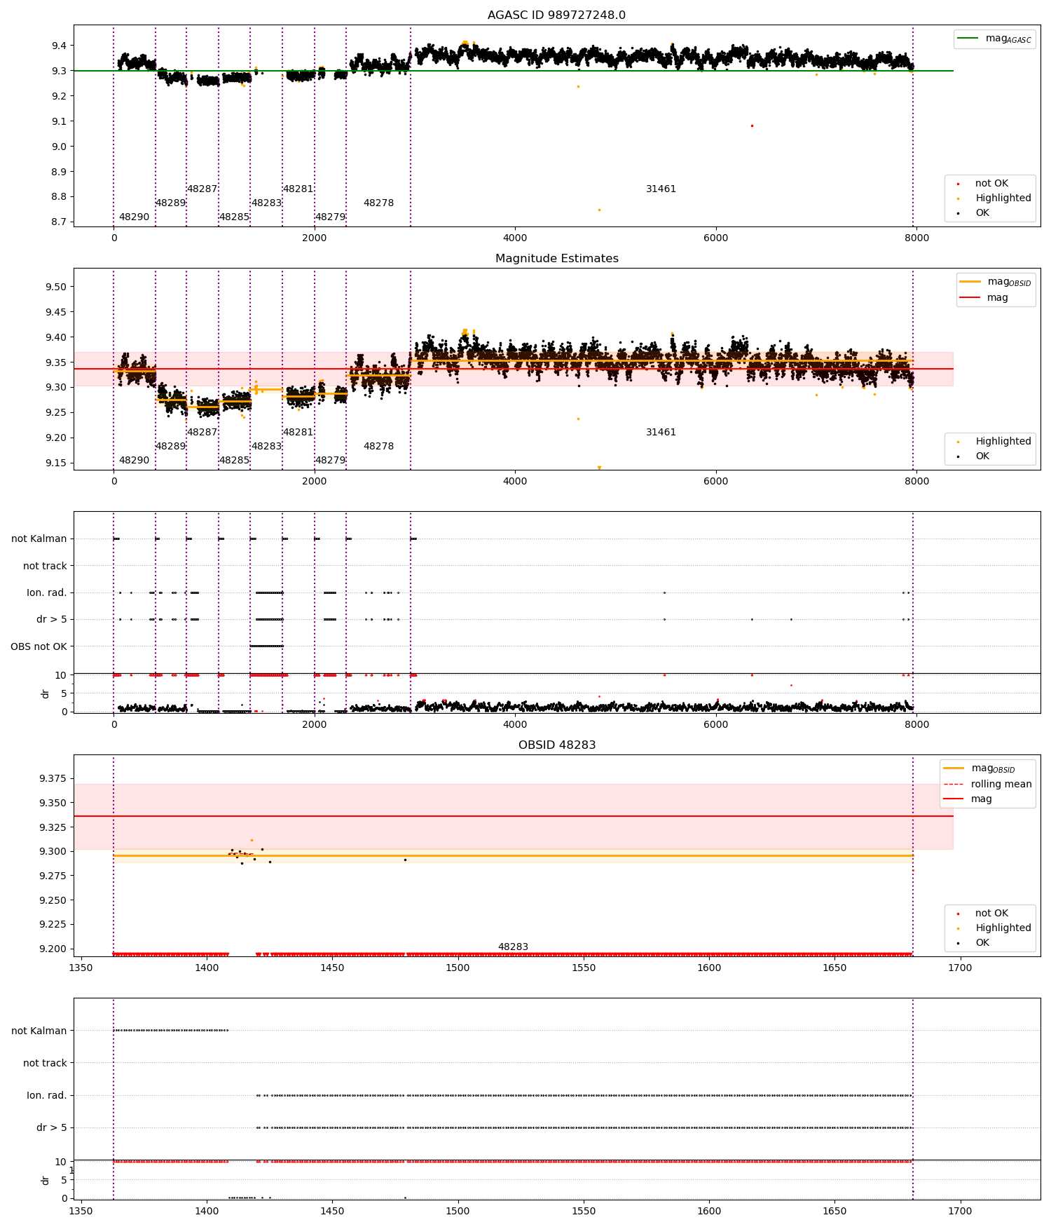Click the 'dr' y-axis label of third panel
This screenshot has height=1227, width=1051.
click(x=46, y=694)
